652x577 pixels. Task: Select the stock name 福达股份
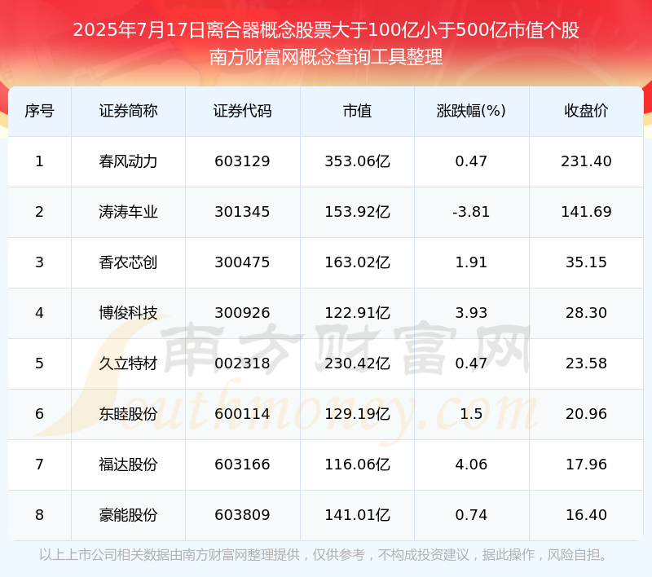tap(128, 465)
